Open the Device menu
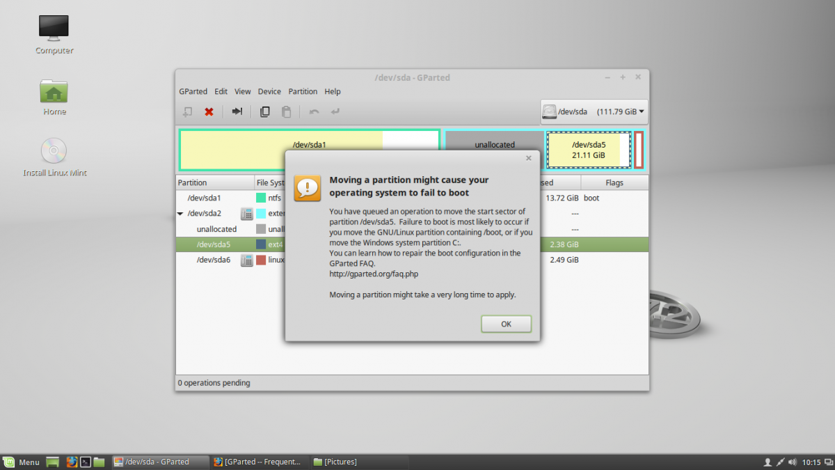Screen dimensions: 835x470 [269, 91]
